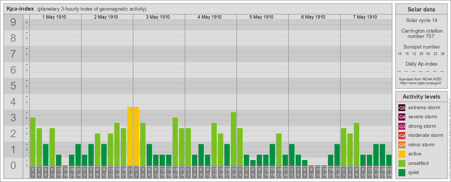The width and height of the screenshot is (451, 182).
Task: Click the G1 minor storm badge
Action: click(x=402, y=145)
